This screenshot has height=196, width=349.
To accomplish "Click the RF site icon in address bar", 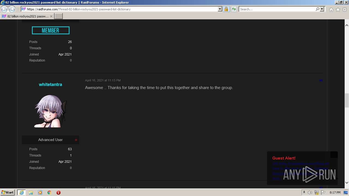I will (24, 9).
